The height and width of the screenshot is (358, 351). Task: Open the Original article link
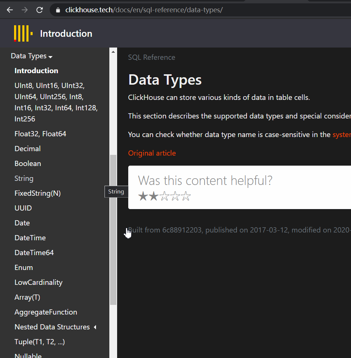(x=152, y=153)
